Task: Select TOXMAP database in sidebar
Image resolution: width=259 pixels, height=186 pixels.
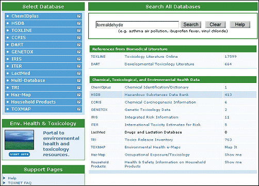Action: point(21,109)
